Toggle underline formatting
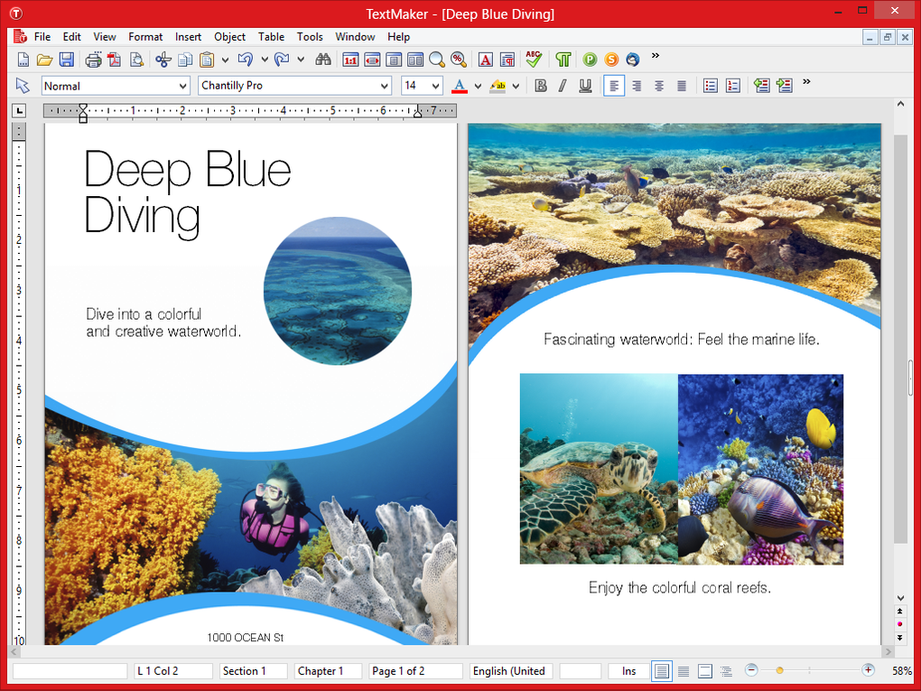This screenshot has width=921, height=691. pos(583,85)
